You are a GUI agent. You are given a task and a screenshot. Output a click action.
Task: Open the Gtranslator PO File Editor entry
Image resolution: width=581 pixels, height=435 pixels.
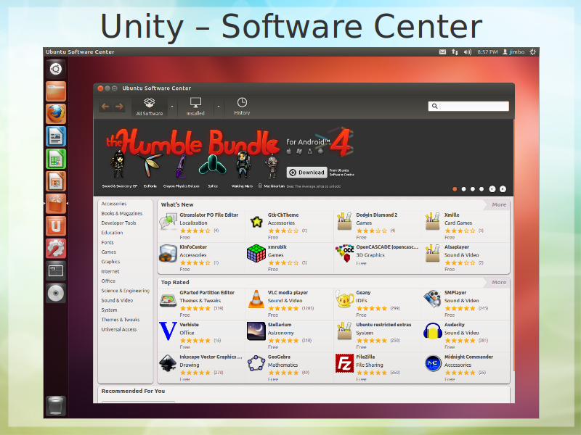click(x=201, y=227)
